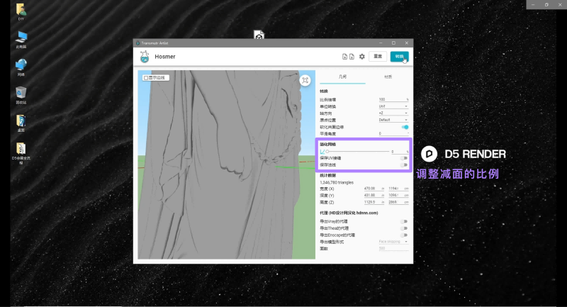
Task: Click the second file export icon
Action: [x=352, y=56]
